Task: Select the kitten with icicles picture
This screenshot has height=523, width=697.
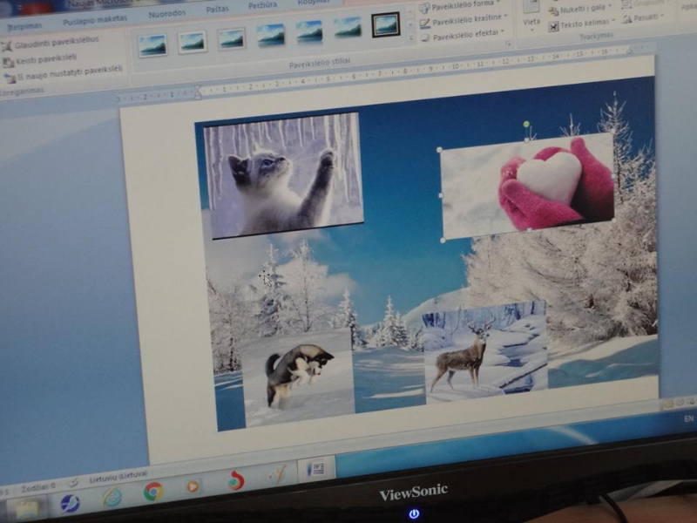Action: click(283, 175)
